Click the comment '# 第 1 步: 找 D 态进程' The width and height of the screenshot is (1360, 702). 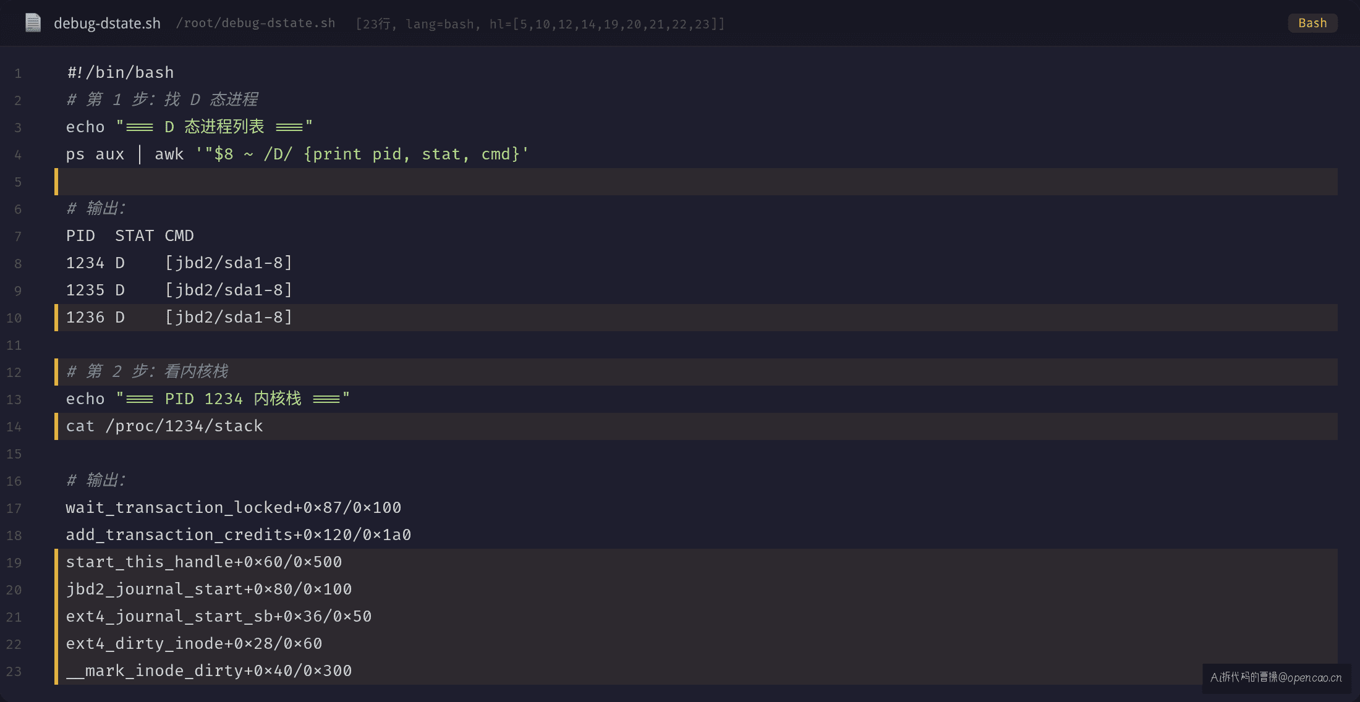tap(162, 99)
